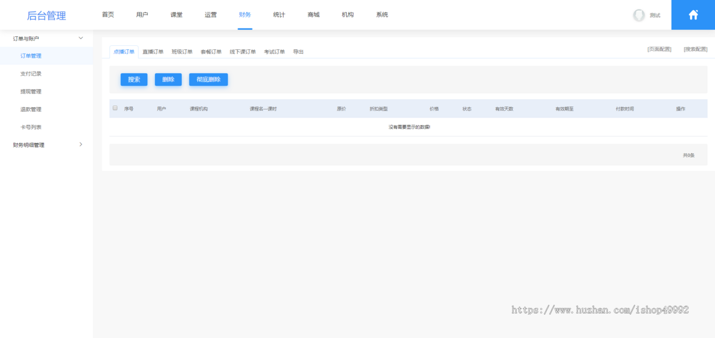Image resolution: width=715 pixels, height=338 pixels.
Task: Open the [搜索配置] link
Action: (696, 49)
